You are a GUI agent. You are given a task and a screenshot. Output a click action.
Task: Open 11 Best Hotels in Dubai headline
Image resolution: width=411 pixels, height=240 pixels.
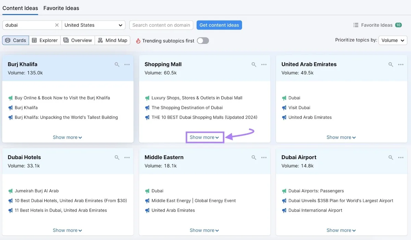tap(61, 211)
